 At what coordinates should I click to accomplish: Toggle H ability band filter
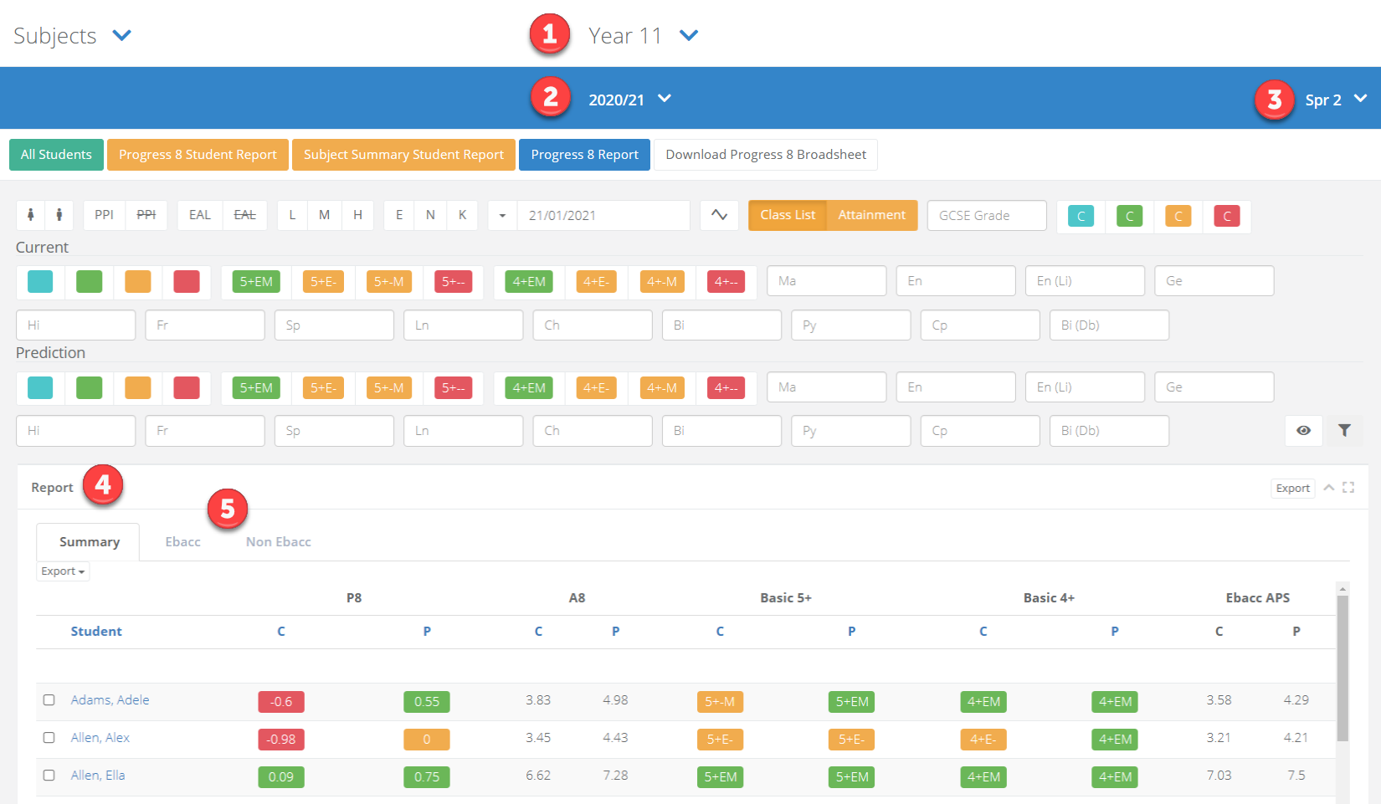pyautogui.click(x=357, y=215)
